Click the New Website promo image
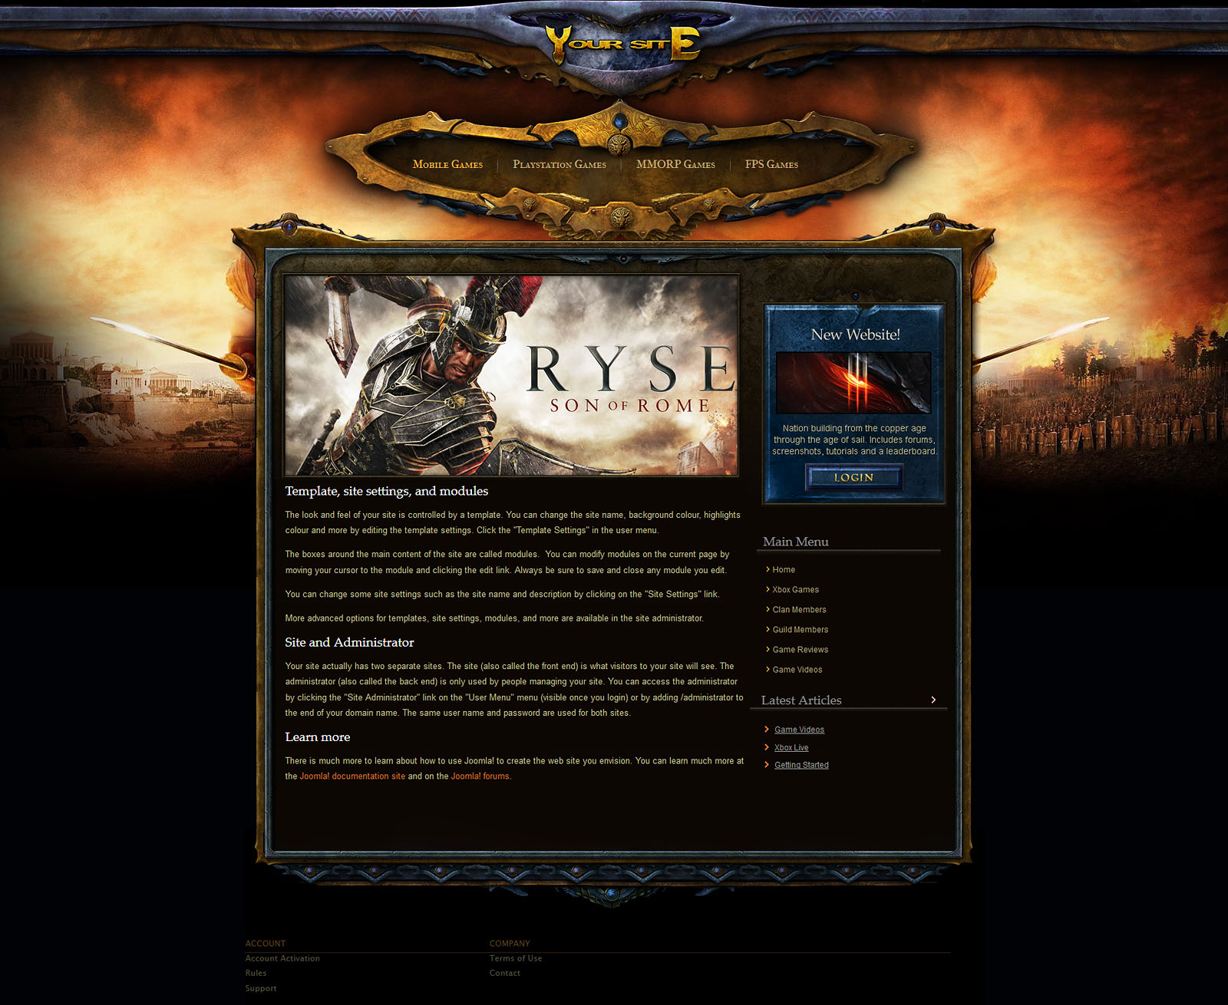The height and width of the screenshot is (1005, 1228). 853,383
